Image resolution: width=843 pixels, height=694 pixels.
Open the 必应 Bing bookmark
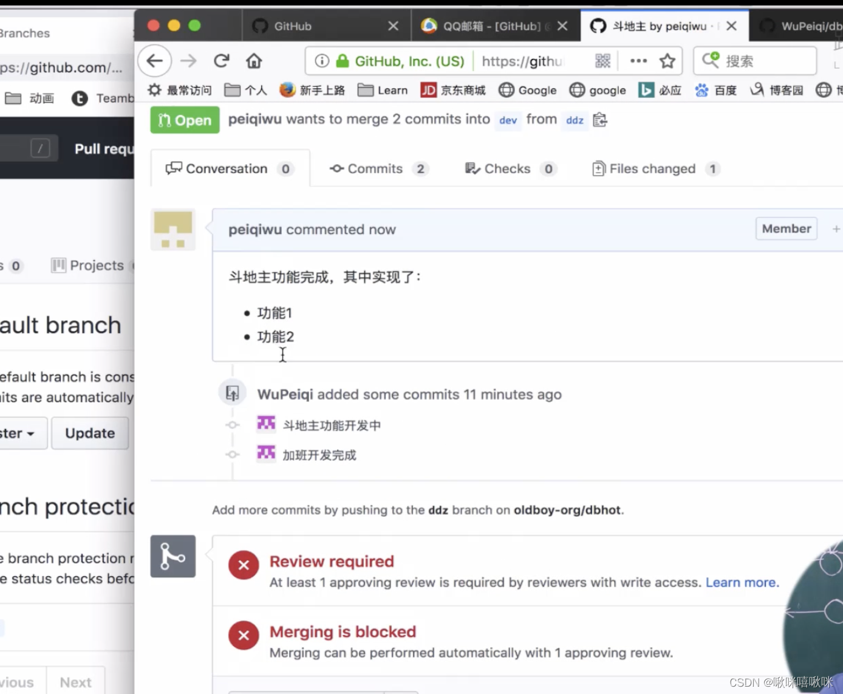click(660, 90)
